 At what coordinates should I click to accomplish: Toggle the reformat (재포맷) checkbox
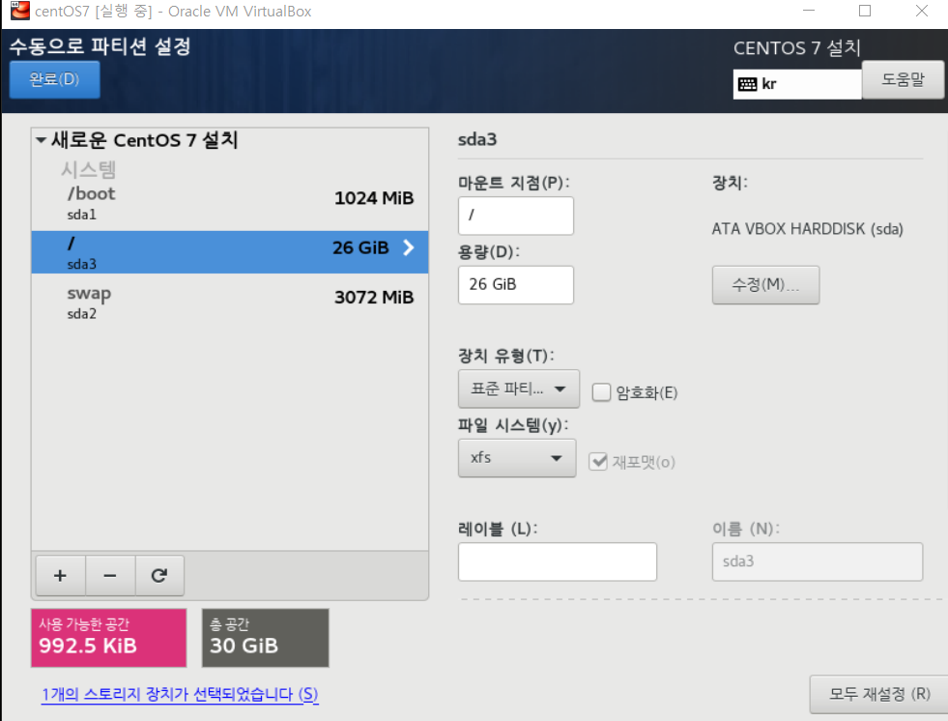[598, 462]
